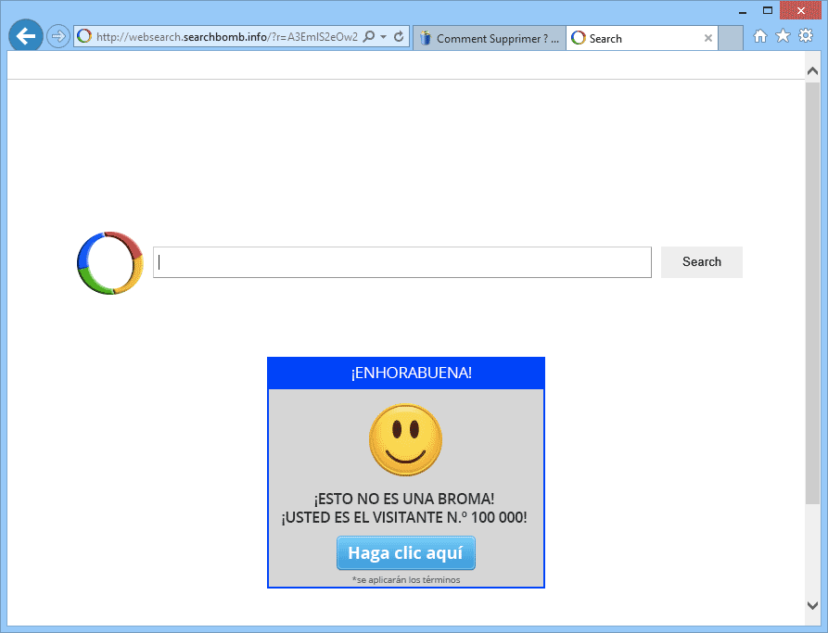Viewport: 828px width, 633px height.
Task: Click the Haga clic aquí button
Action: coord(405,552)
